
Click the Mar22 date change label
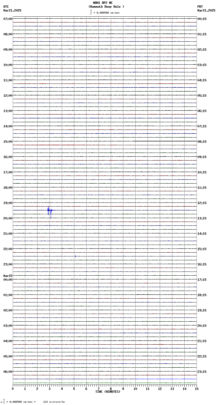pos(8,276)
